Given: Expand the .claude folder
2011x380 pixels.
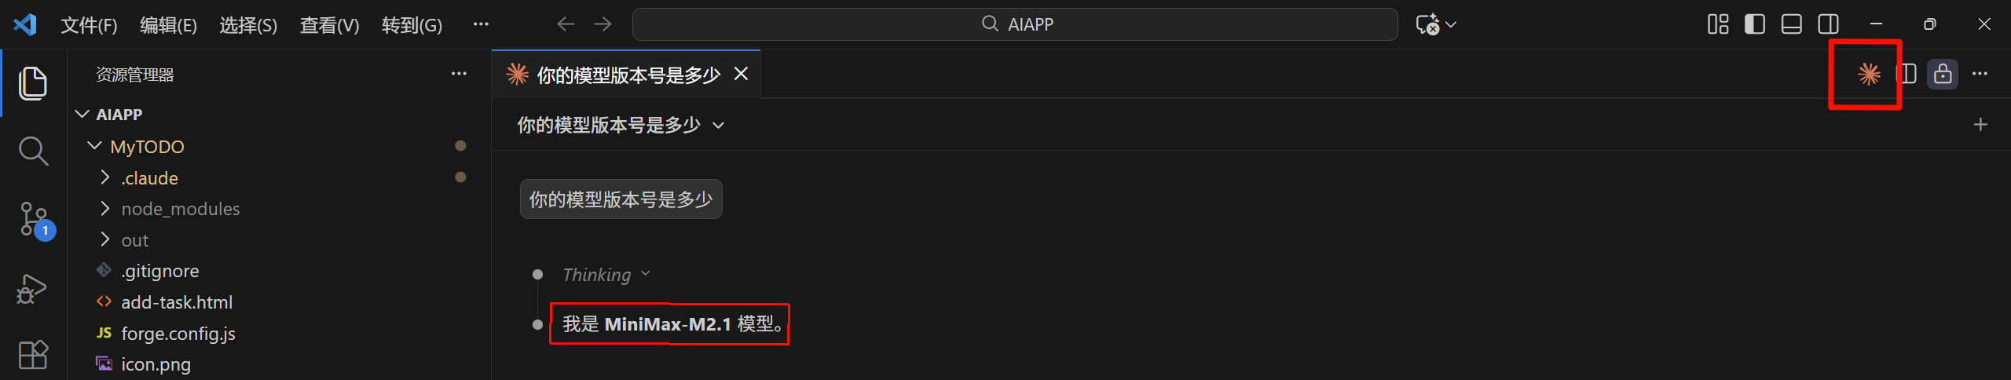Looking at the screenshot, I should 149,178.
